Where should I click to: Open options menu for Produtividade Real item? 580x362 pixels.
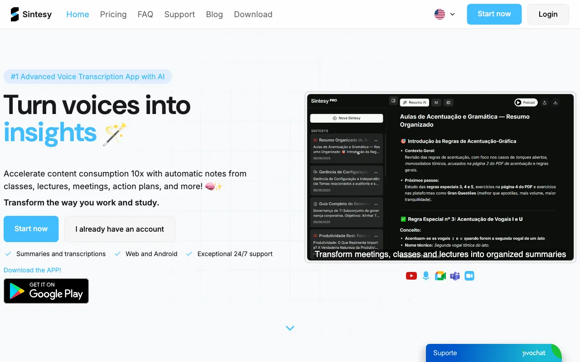[376, 236]
